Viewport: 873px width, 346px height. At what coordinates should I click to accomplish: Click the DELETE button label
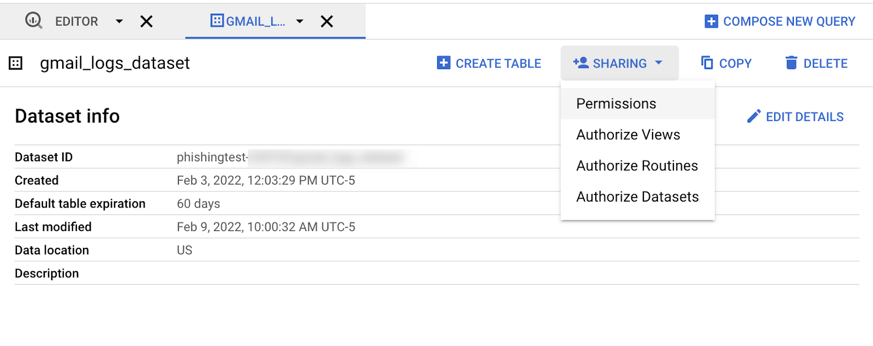point(826,64)
